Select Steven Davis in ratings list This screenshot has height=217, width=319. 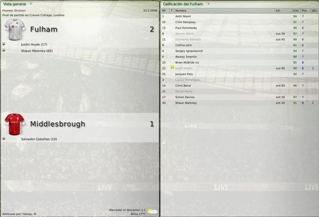click(185, 34)
